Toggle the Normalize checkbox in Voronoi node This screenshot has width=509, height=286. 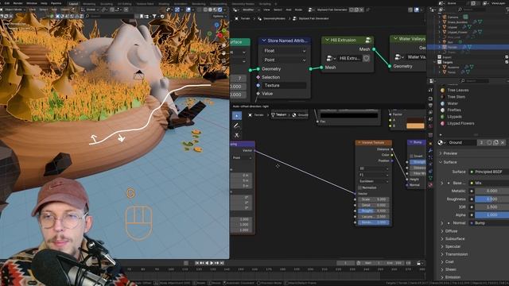pos(360,187)
